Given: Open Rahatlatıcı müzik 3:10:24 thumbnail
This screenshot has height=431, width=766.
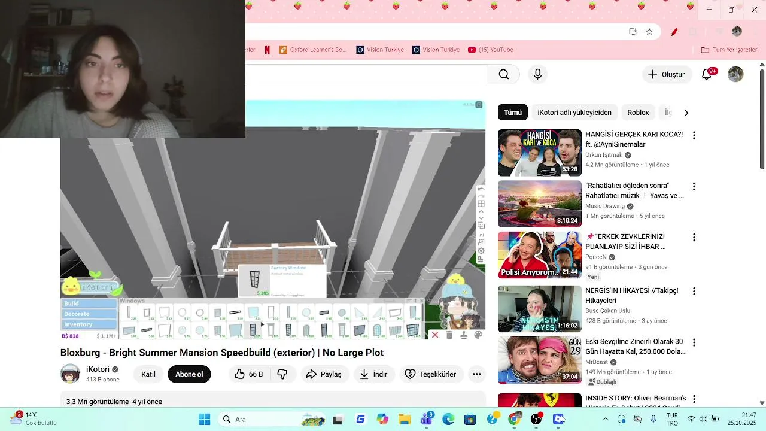Looking at the screenshot, I should [539, 204].
